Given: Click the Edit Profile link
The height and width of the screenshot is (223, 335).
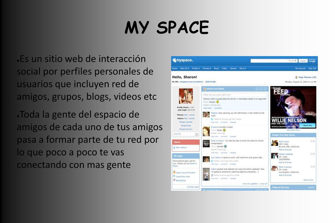Looking at the screenshot, I should 211,82.
